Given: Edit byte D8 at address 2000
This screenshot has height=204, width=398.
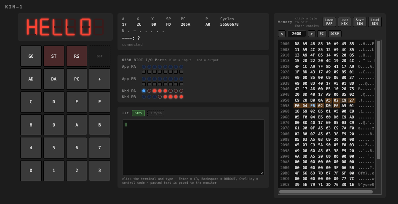Looking at the screenshot, I should (297, 44).
